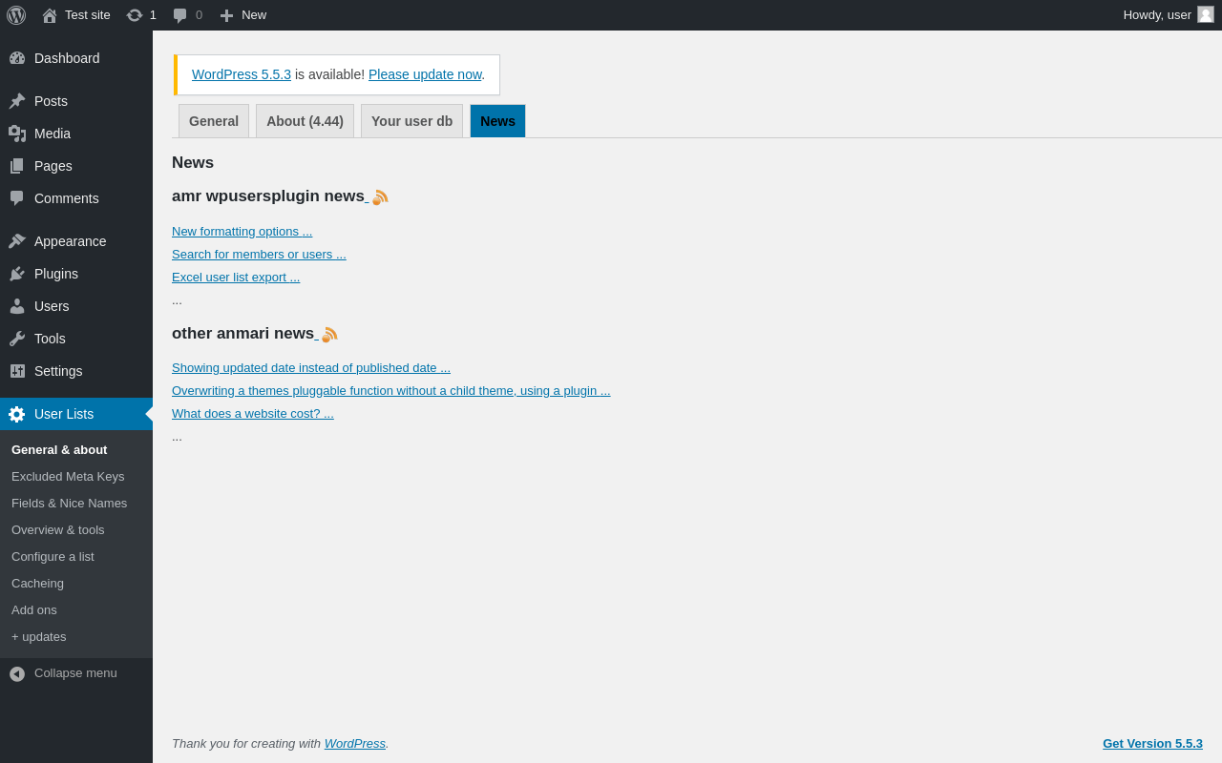Open Overwriting a themes pluggable function link

coord(391,390)
